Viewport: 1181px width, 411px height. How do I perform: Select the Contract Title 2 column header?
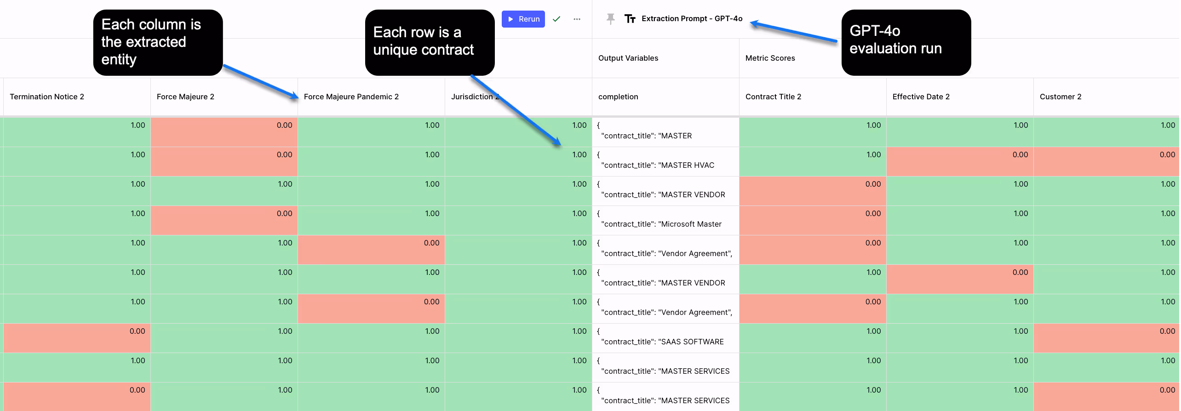click(813, 97)
